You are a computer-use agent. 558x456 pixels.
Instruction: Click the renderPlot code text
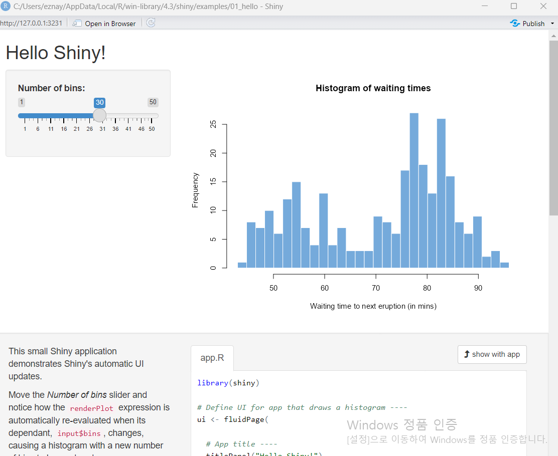(91, 408)
